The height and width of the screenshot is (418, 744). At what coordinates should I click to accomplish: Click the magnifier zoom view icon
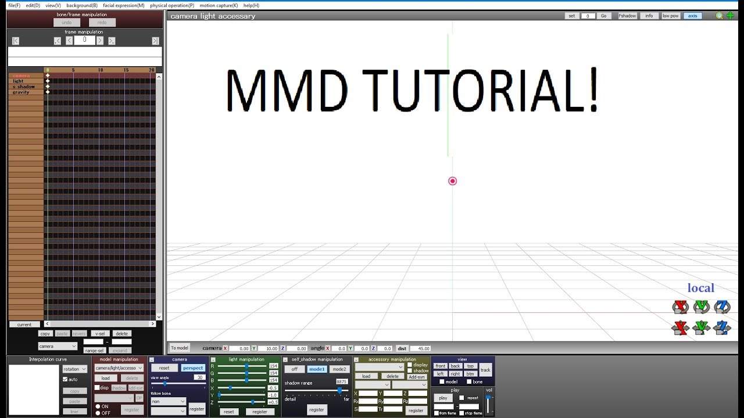click(x=720, y=16)
